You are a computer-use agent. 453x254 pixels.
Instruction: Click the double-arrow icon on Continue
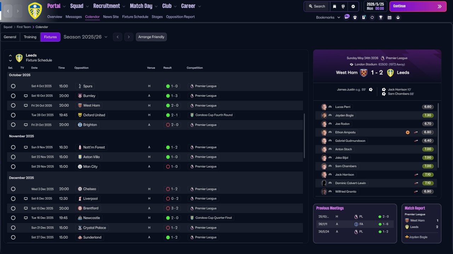[440, 6]
